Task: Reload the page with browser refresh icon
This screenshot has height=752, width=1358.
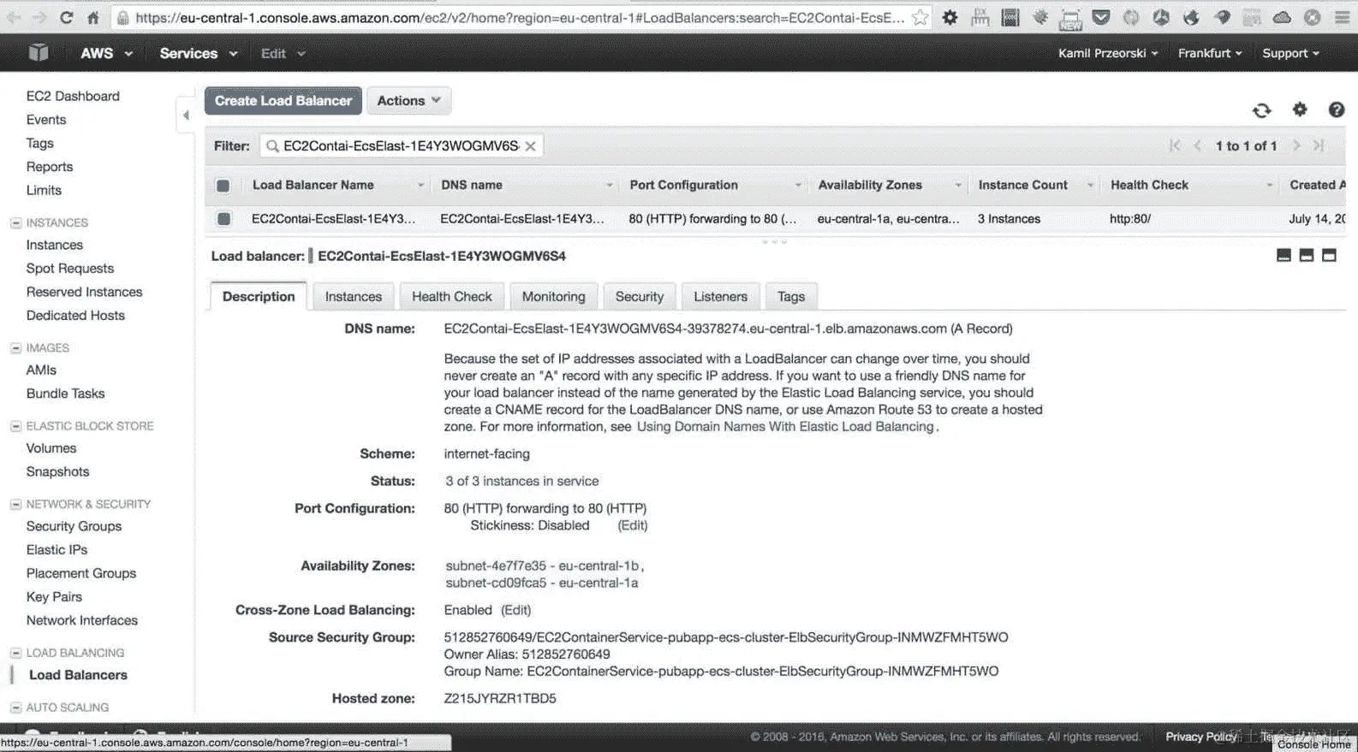Action: (x=66, y=17)
